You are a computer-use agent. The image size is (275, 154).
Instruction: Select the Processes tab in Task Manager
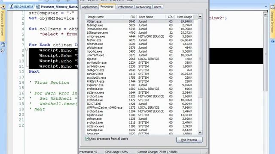pyautogui.click(x=107, y=6)
